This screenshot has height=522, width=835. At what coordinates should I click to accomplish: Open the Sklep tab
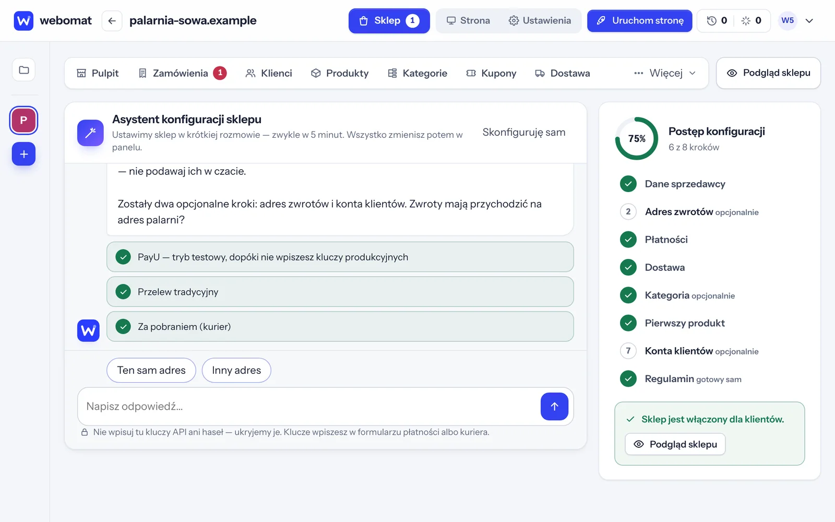point(389,21)
